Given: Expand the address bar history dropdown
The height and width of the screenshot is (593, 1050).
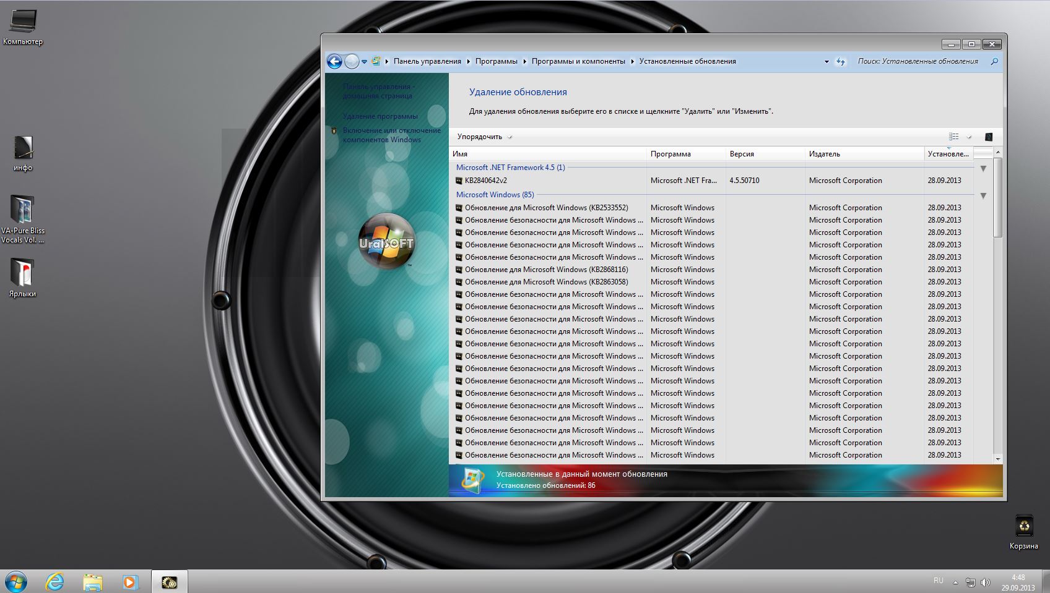Looking at the screenshot, I should tap(827, 62).
